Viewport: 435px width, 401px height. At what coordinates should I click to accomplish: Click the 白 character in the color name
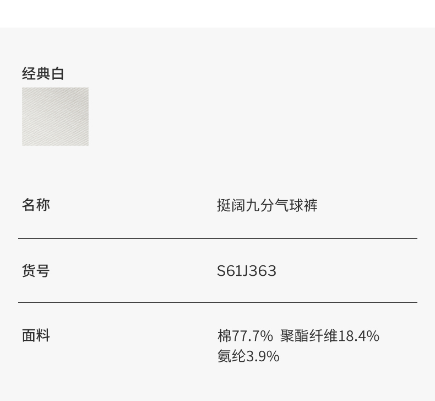point(58,73)
